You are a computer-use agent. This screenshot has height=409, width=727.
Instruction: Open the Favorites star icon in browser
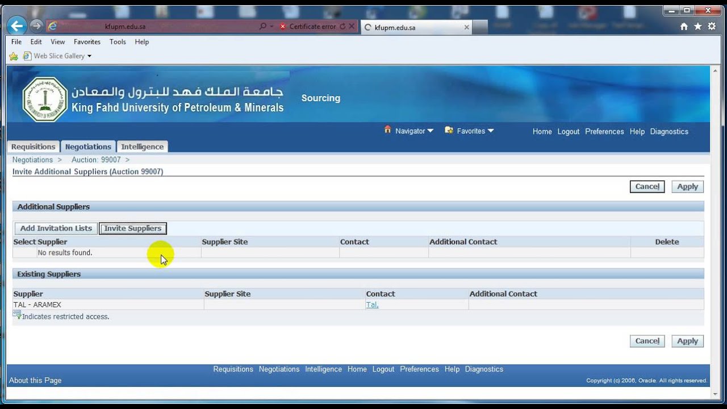[x=697, y=27]
